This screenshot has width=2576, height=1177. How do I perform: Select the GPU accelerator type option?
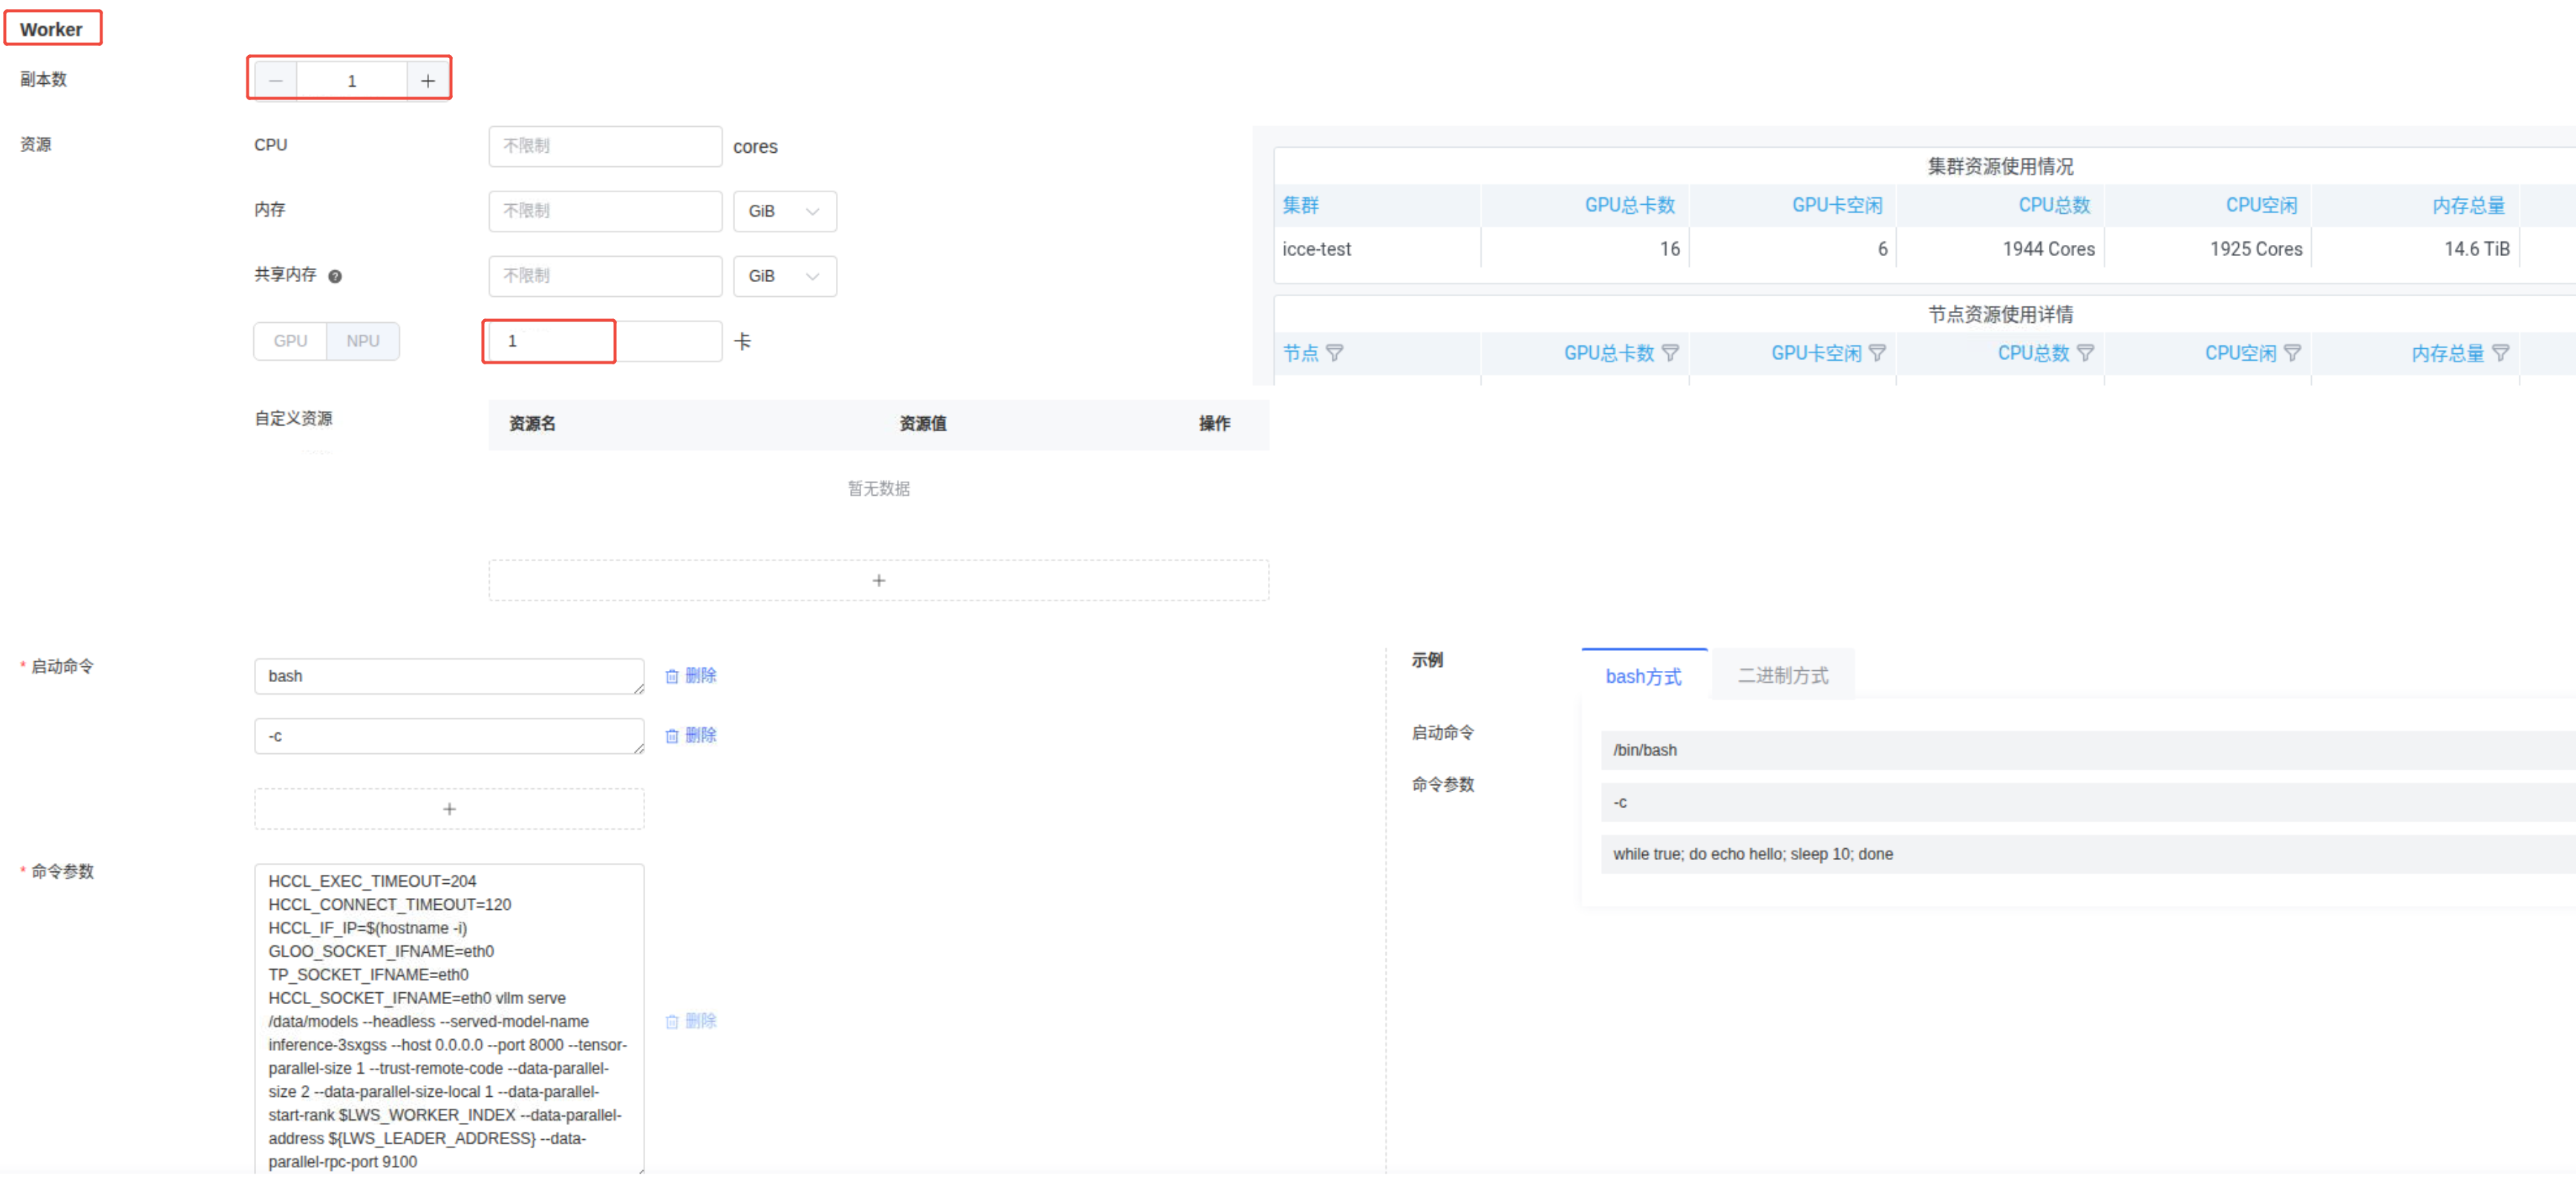(290, 341)
